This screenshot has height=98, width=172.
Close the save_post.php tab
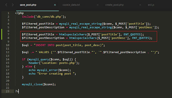(55, 5)
